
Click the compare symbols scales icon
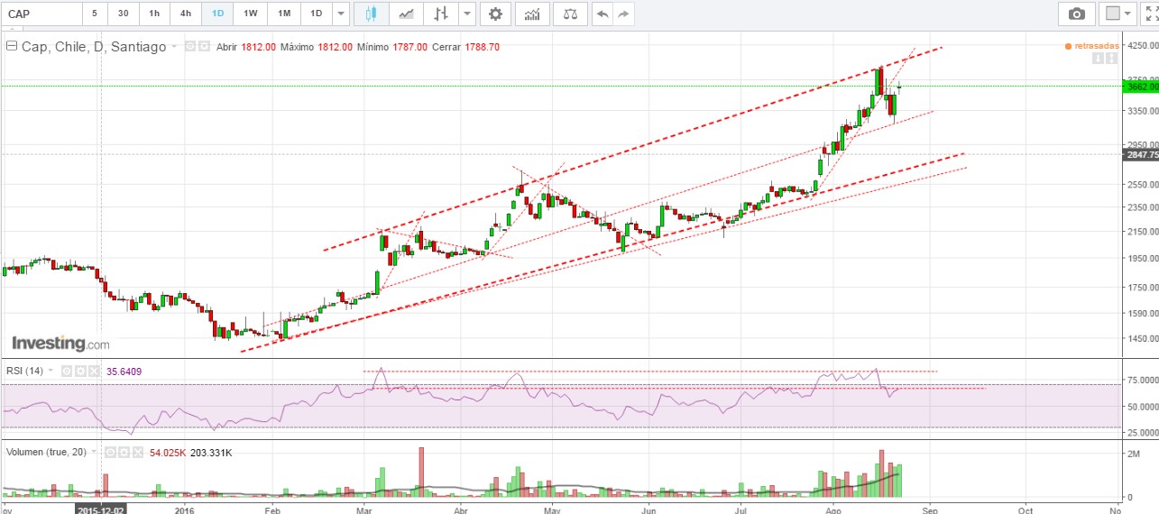(x=569, y=14)
